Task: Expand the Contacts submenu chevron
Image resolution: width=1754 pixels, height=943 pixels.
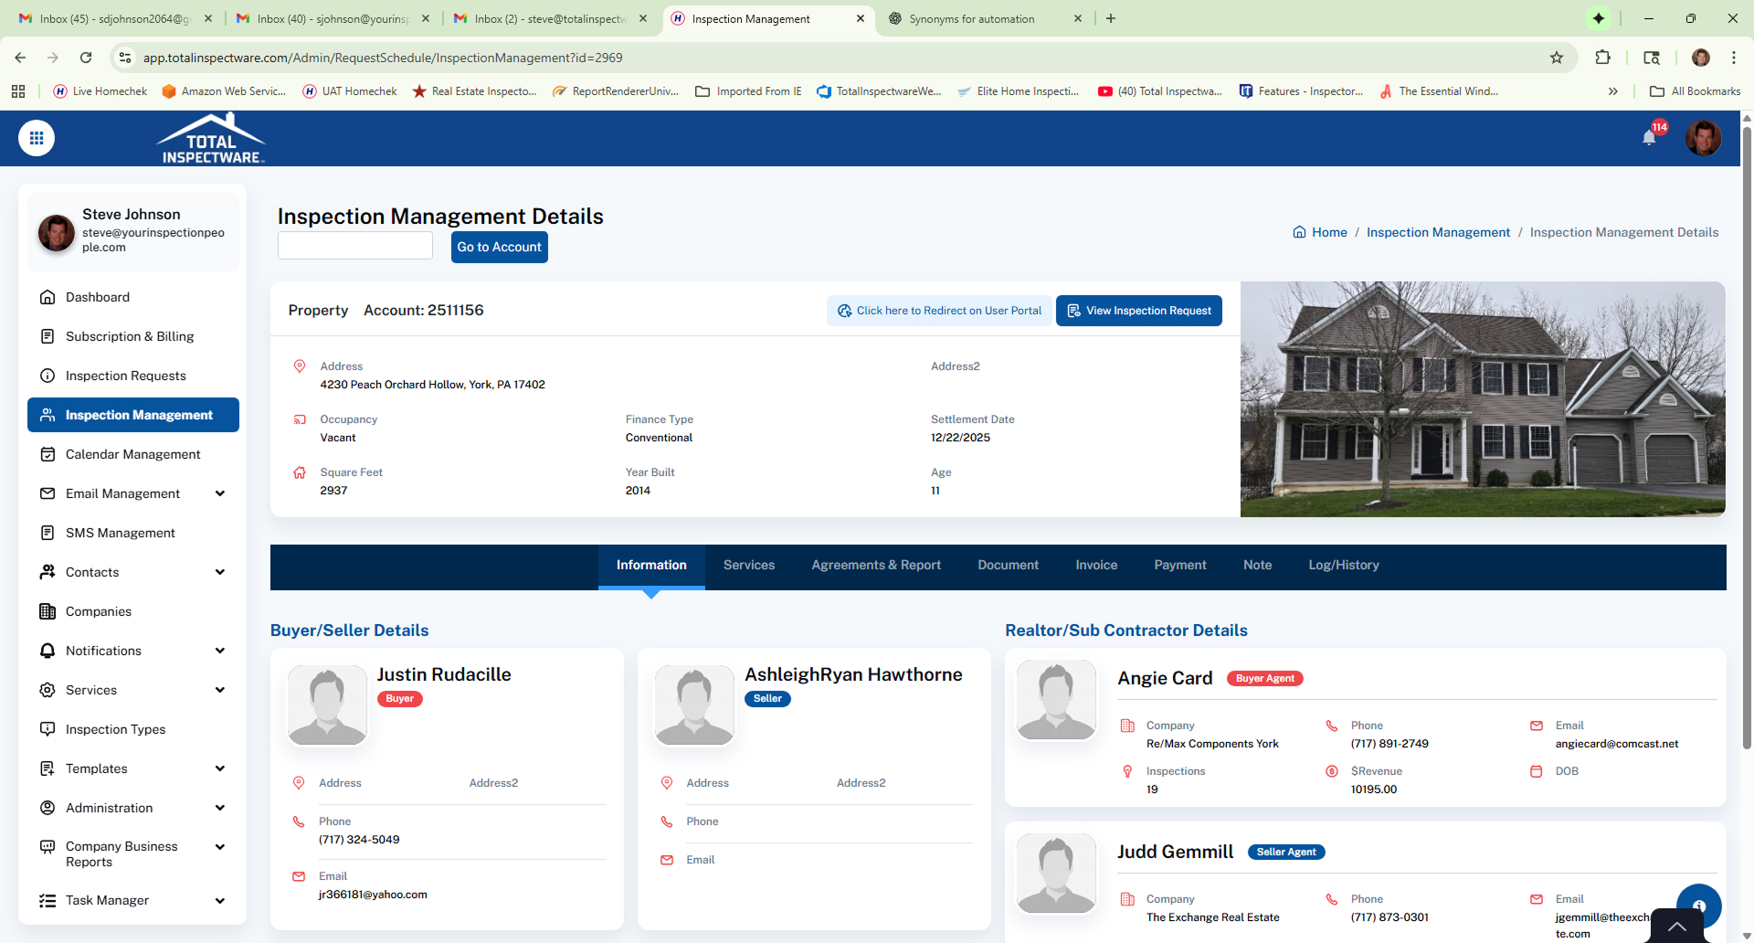Action: pyautogui.click(x=220, y=572)
